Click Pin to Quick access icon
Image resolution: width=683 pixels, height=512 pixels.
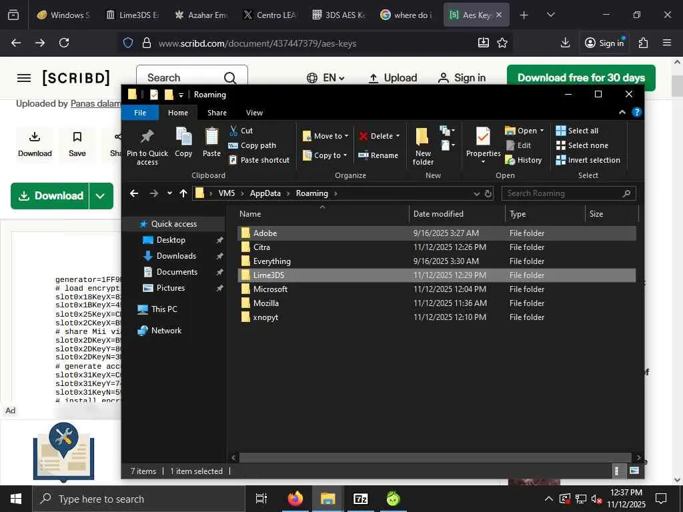147,137
